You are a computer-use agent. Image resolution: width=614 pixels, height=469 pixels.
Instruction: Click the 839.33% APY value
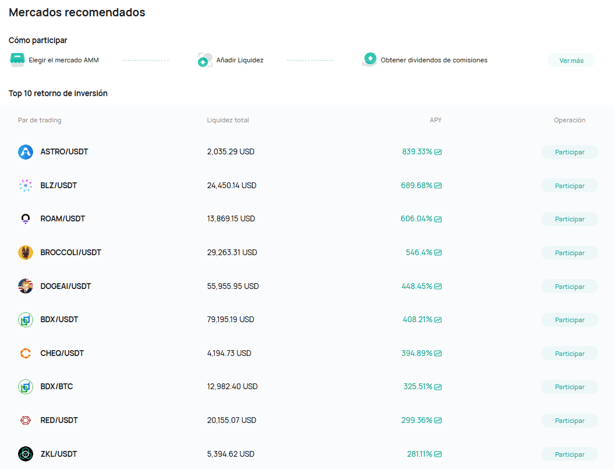(x=417, y=151)
